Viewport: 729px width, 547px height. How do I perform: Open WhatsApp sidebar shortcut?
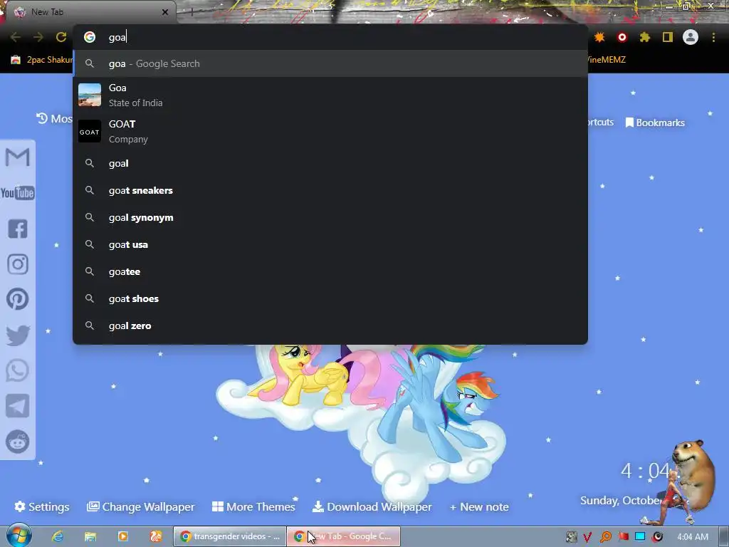click(17, 370)
